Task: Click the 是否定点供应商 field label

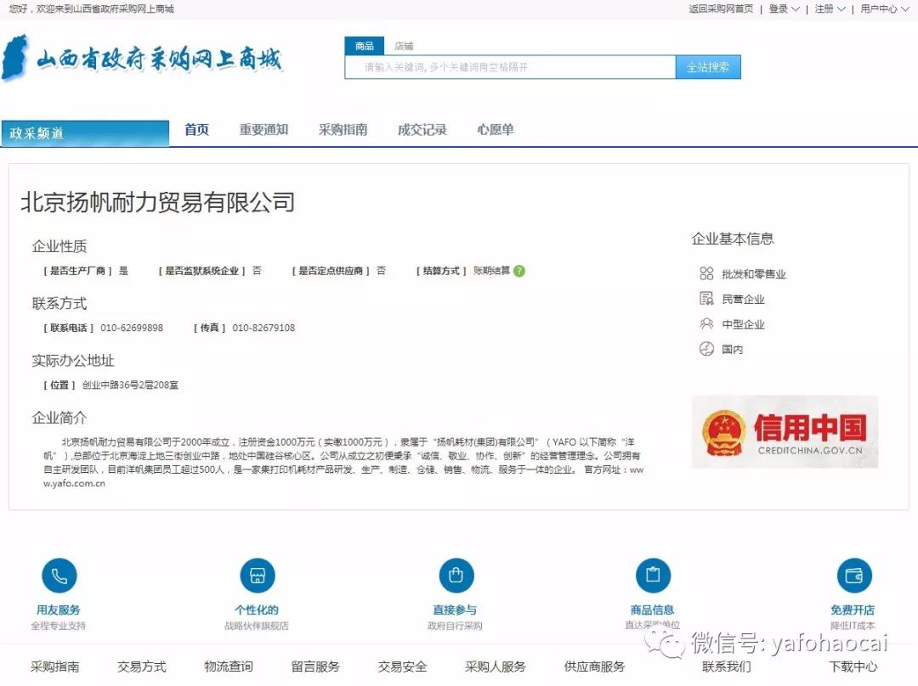Action: 331,271
